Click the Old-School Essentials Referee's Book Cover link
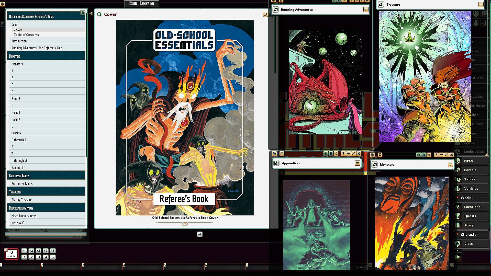The height and width of the screenshot is (276, 491). tap(185, 218)
